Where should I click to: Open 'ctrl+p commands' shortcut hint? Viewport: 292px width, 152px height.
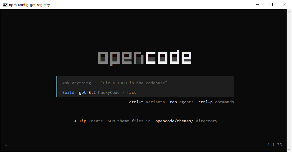click(216, 102)
